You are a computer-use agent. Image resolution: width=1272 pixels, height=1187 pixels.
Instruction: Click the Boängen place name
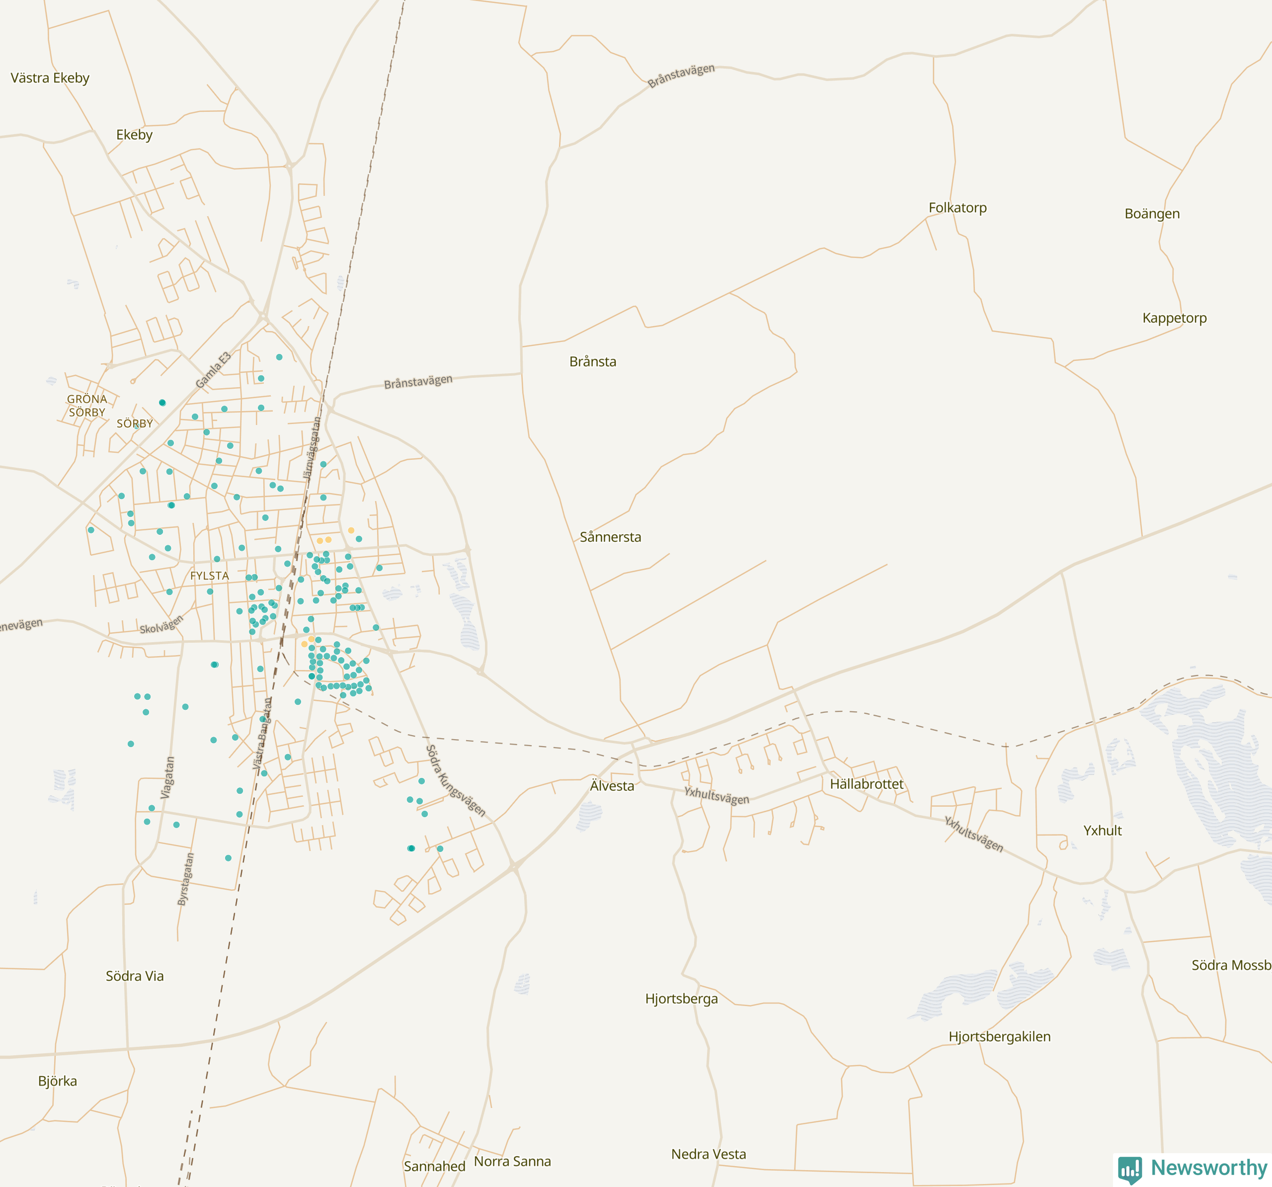tap(1152, 214)
